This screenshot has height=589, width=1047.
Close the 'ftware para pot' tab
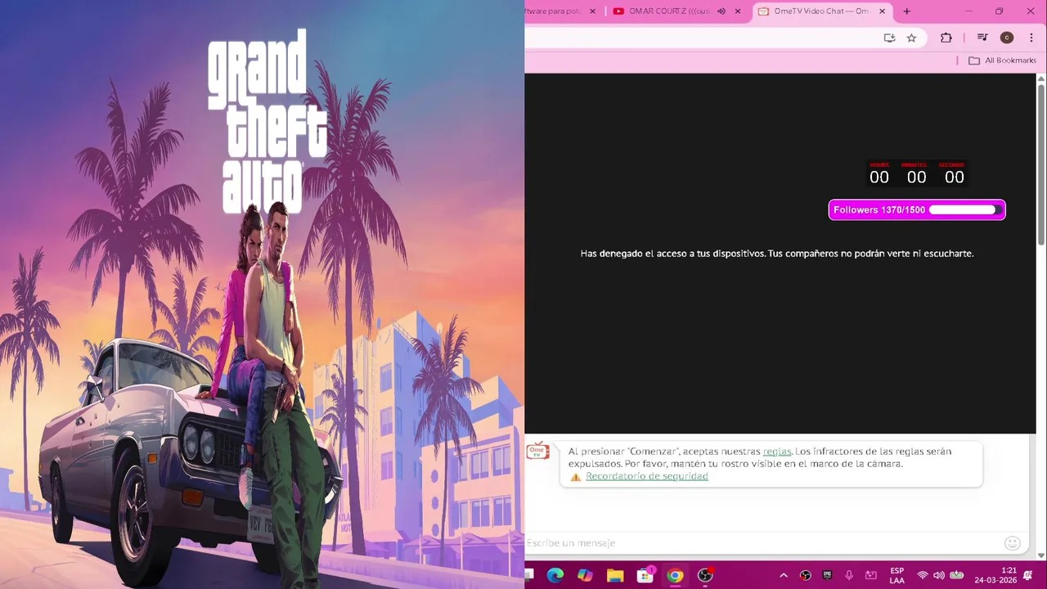coord(593,11)
